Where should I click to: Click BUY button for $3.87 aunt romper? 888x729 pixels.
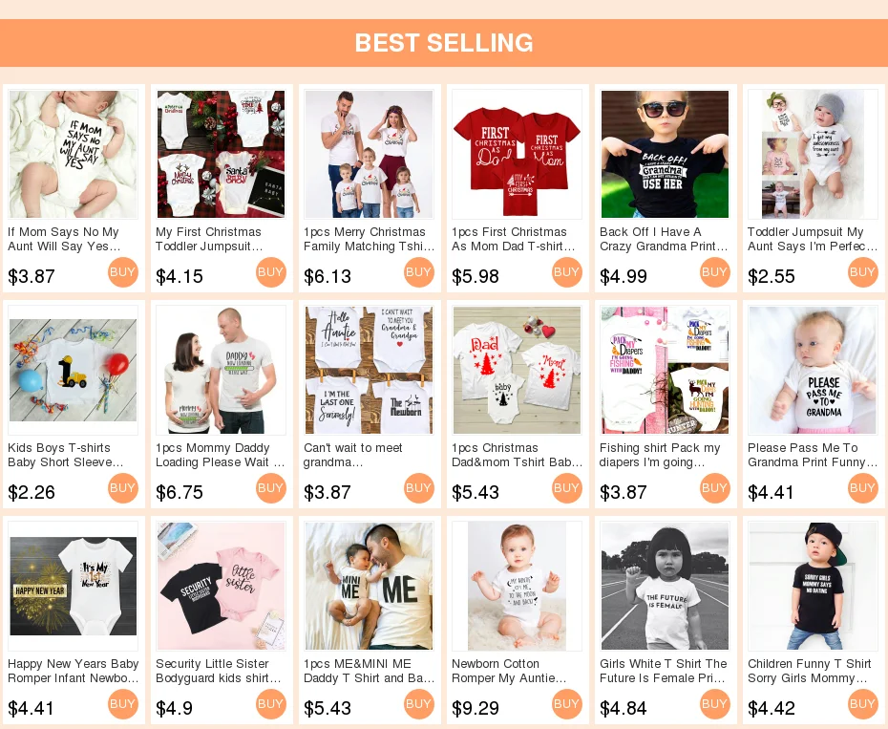point(122,272)
